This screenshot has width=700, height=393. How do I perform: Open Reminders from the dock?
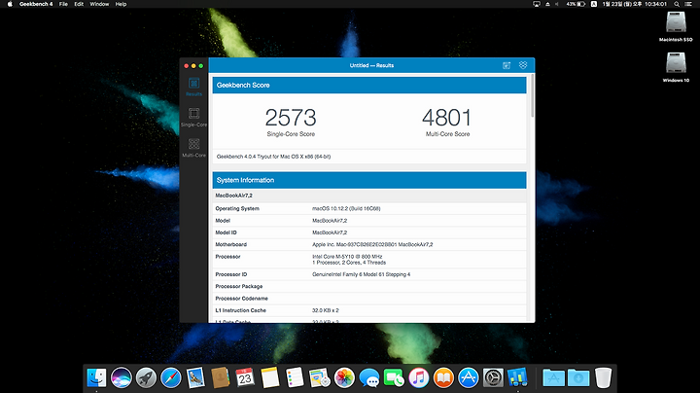(x=295, y=377)
